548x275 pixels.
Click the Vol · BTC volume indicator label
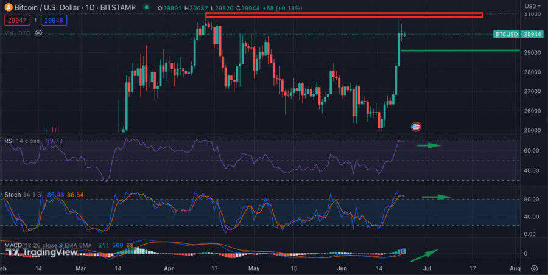pyautogui.click(x=18, y=33)
